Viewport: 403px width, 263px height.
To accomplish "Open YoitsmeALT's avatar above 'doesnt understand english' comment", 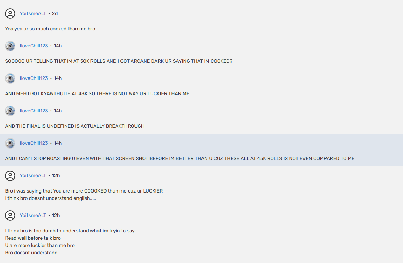I will click(10, 176).
